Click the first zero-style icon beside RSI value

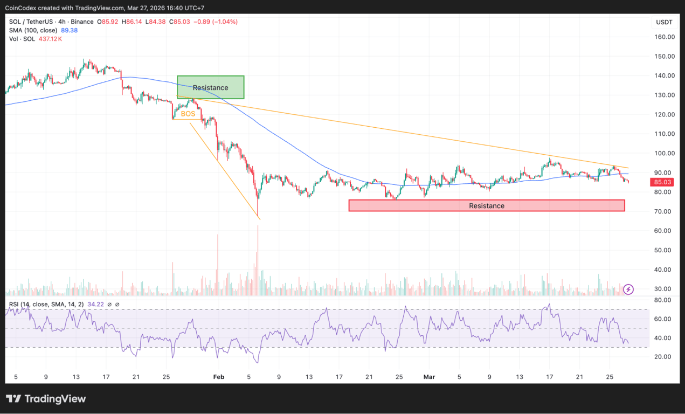pos(110,304)
